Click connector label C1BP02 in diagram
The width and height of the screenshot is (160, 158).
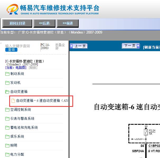pos(154,146)
